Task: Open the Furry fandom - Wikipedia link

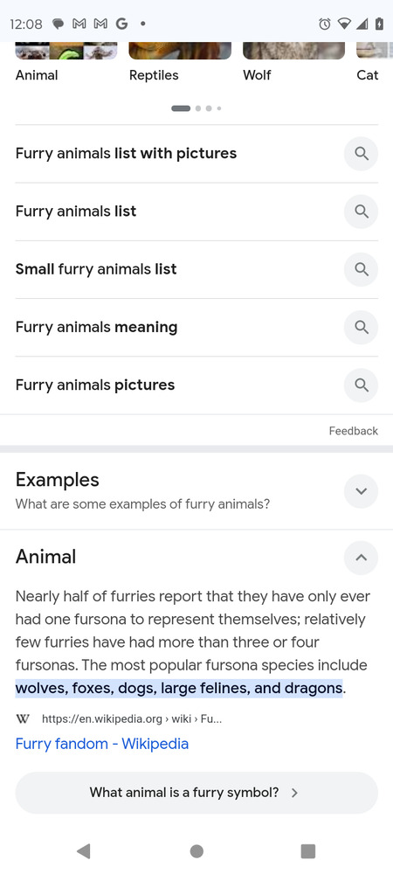Action: pyautogui.click(x=102, y=744)
